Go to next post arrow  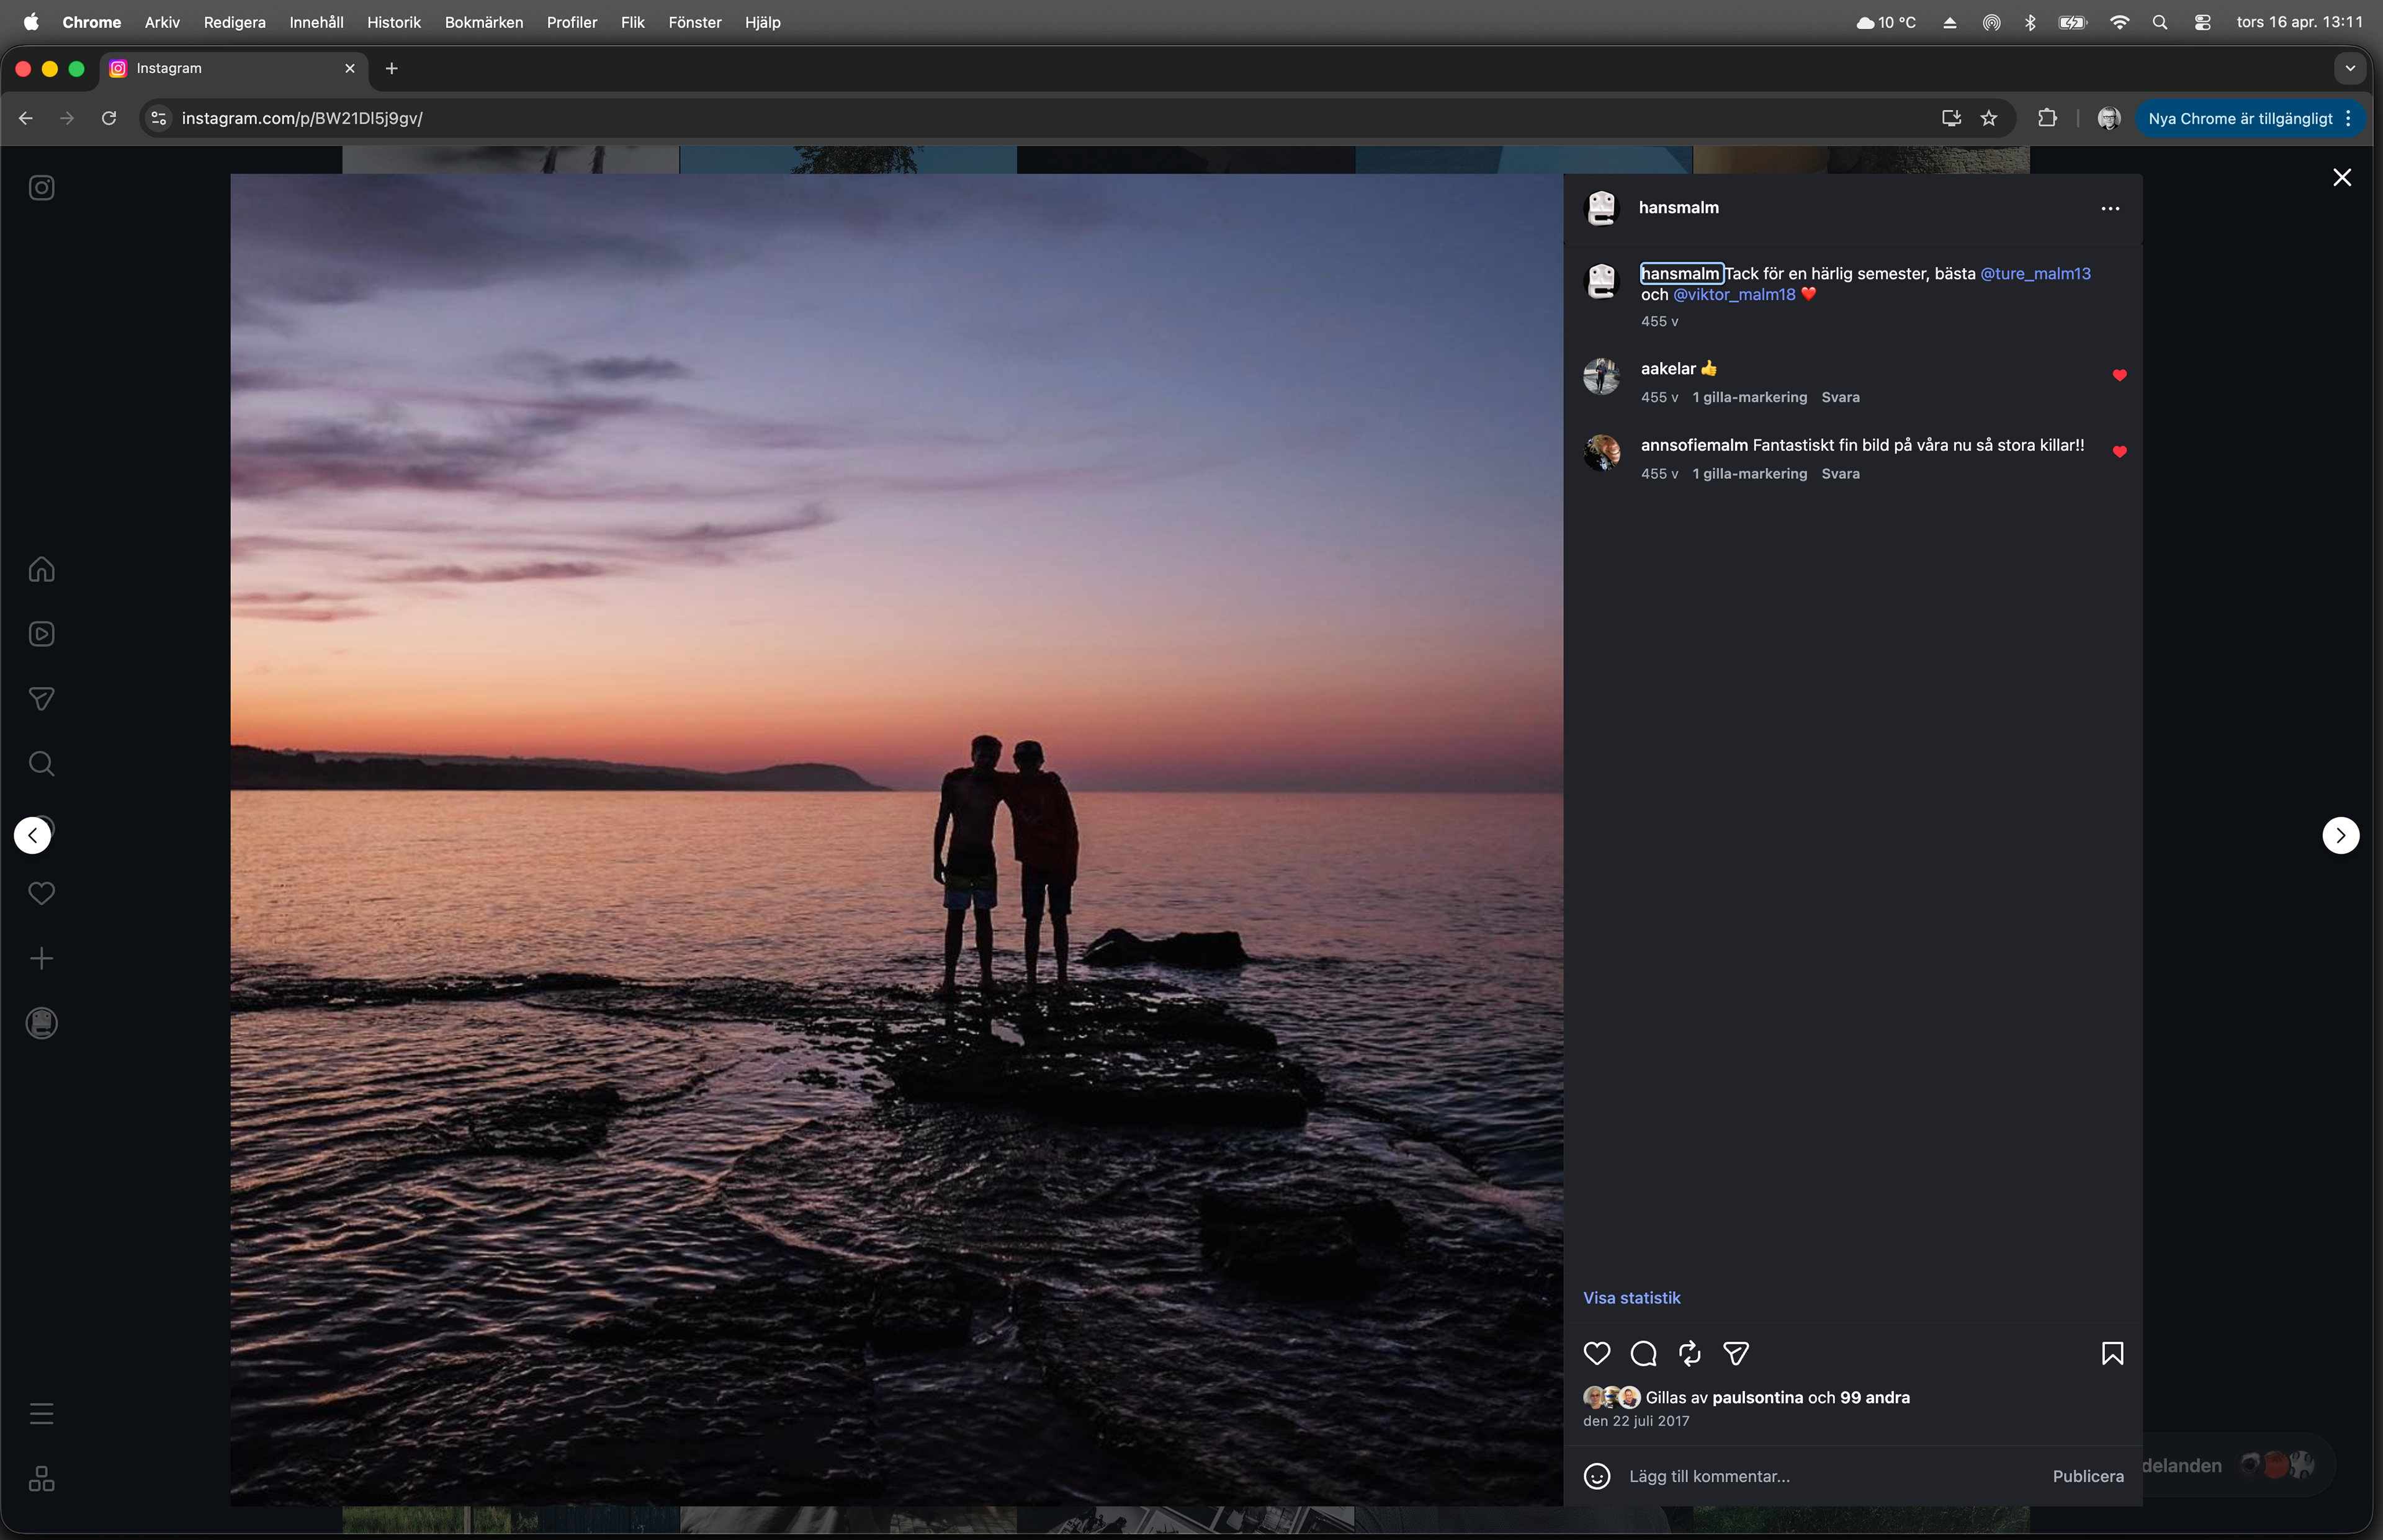pos(2340,835)
